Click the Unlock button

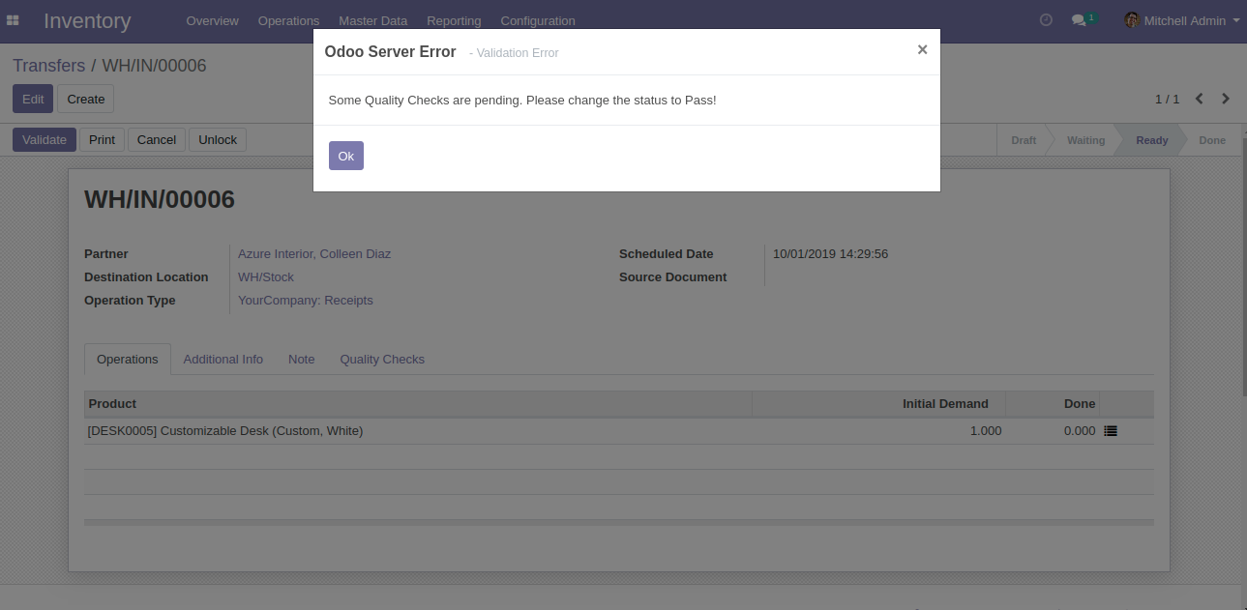pyautogui.click(x=218, y=140)
